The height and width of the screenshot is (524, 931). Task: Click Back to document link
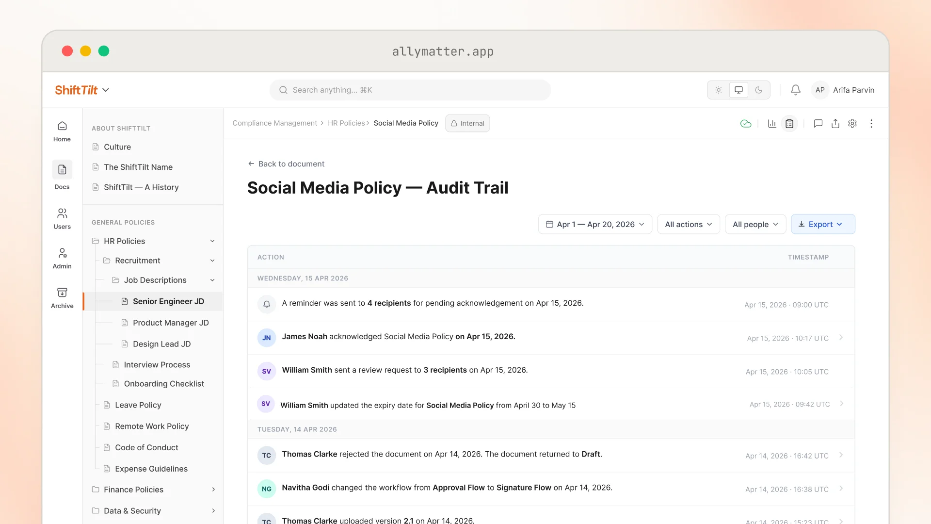pyautogui.click(x=286, y=164)
